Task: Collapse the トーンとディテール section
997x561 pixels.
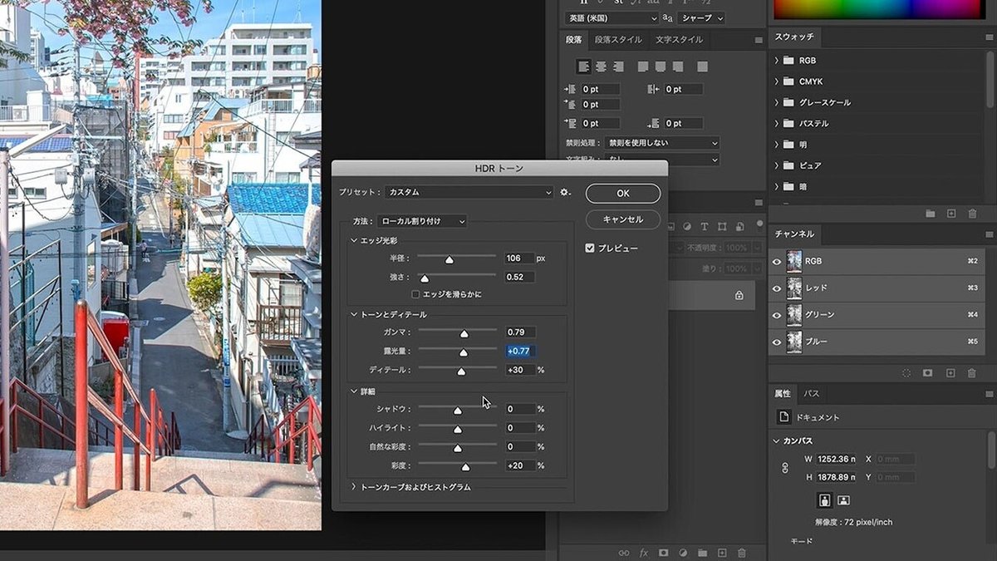Action: point(354,315)
